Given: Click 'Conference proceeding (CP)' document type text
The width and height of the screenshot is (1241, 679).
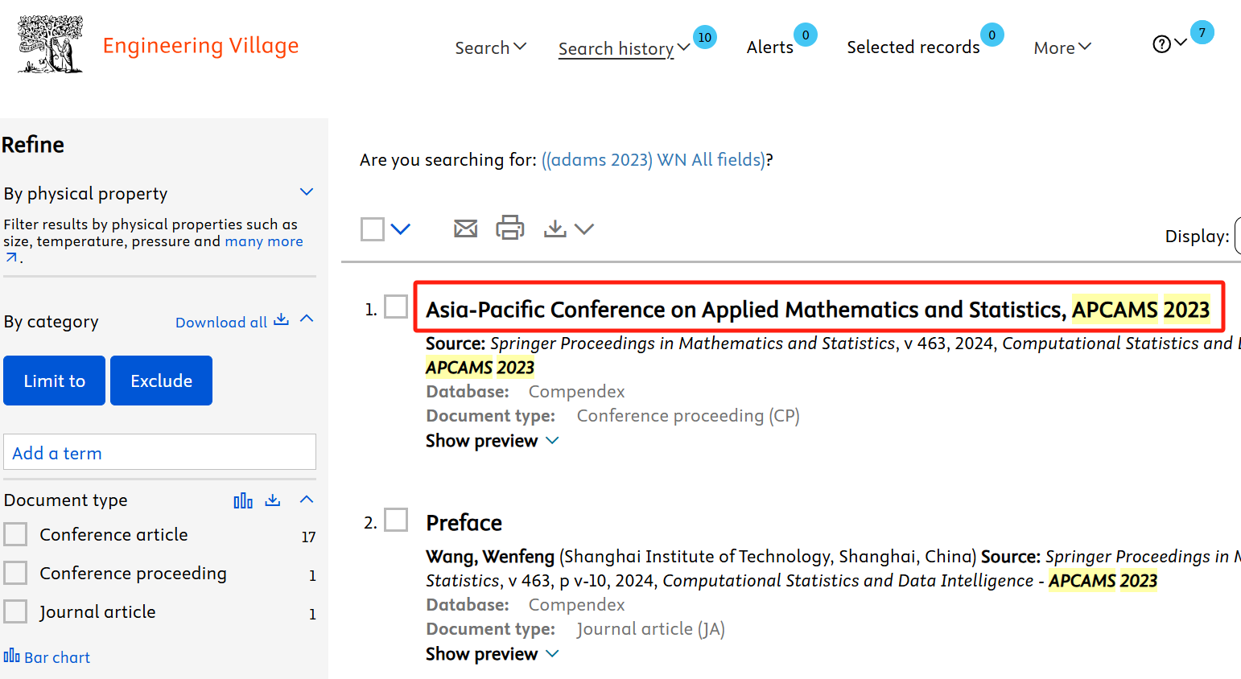Looking at the screenshot, I should coord(688,416).
